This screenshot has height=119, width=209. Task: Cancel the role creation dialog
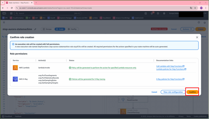(x=154, y=92)
